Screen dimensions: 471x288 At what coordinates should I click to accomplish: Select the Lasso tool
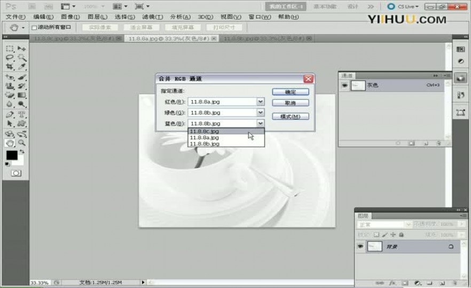[10, 58]
